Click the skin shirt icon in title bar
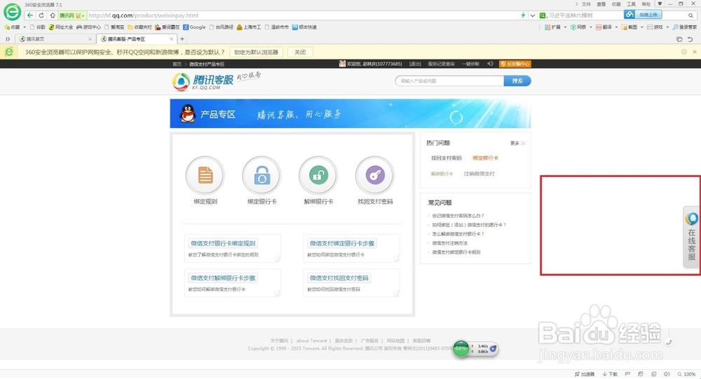This screenshot has height=379, width=701. pos(660,4)
